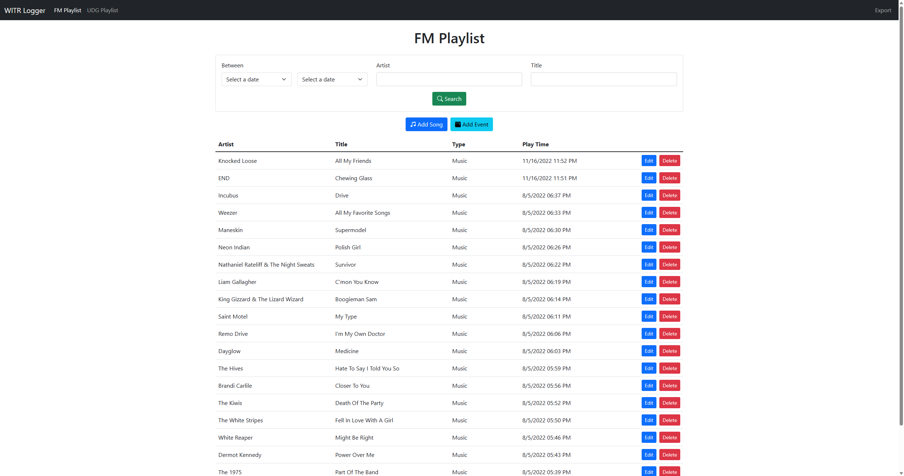Open the first Between date dropdown

[255, 79]
